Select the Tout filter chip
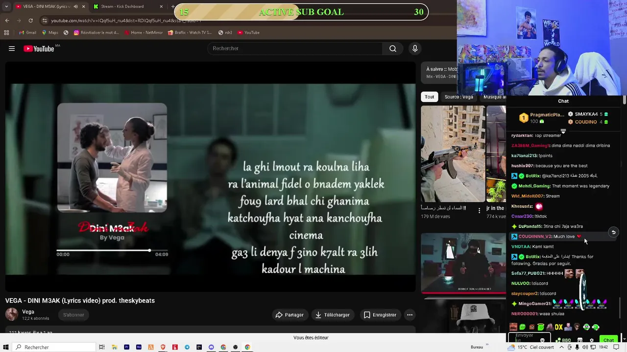The height and width of the screenshot is (352, 627). [x=430, y=97]
